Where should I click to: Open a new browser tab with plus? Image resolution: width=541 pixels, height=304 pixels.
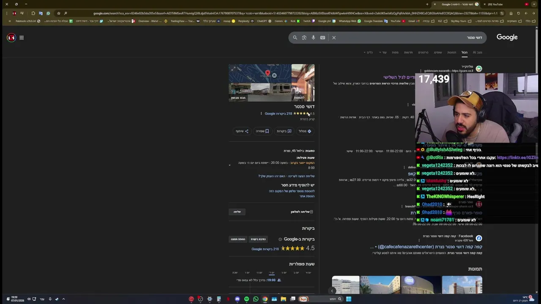tap(427, 4)
